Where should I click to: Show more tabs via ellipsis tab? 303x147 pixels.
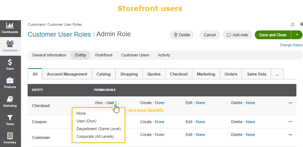[277, 74]
